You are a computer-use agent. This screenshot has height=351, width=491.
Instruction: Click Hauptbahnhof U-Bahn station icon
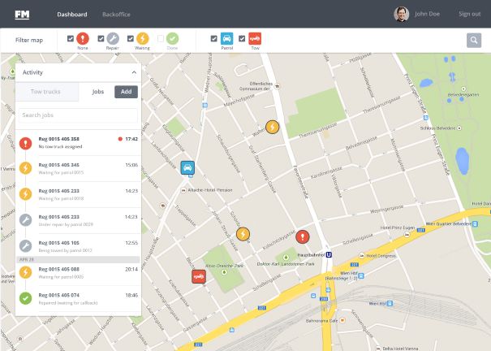[329, 255]
